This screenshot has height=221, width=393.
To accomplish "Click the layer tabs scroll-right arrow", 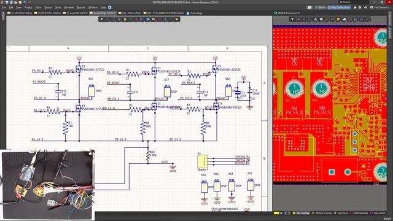I will [289, 213].
